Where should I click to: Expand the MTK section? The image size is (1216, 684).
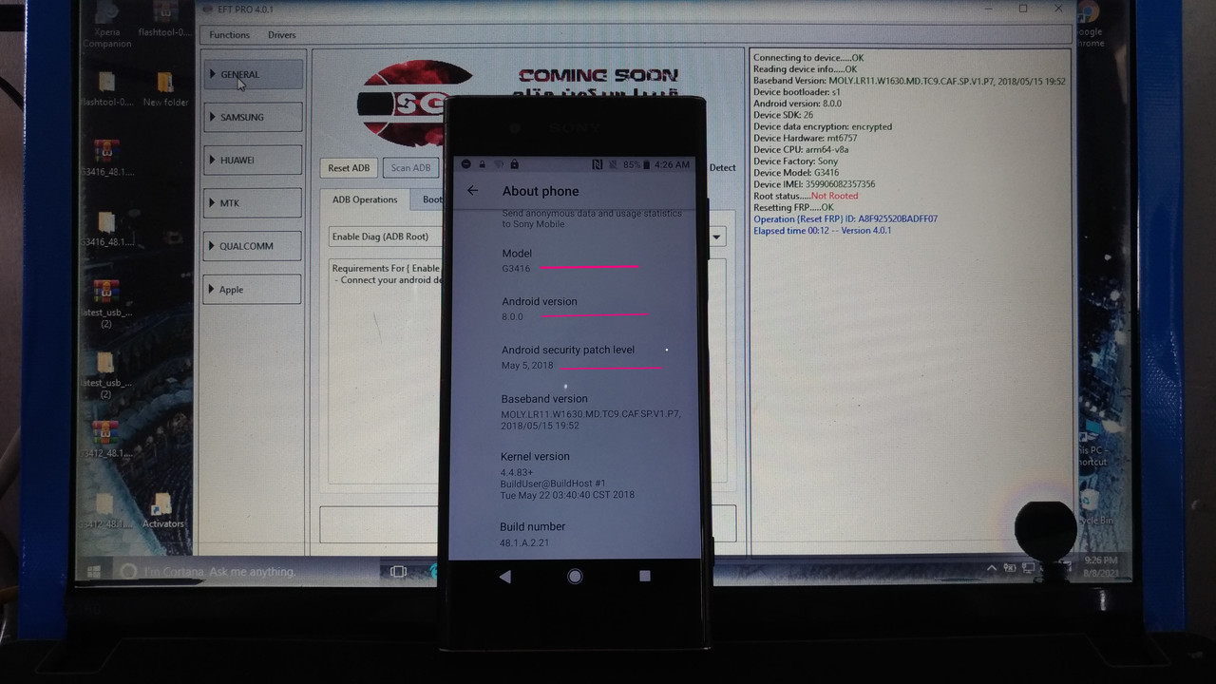coord(253,202)
